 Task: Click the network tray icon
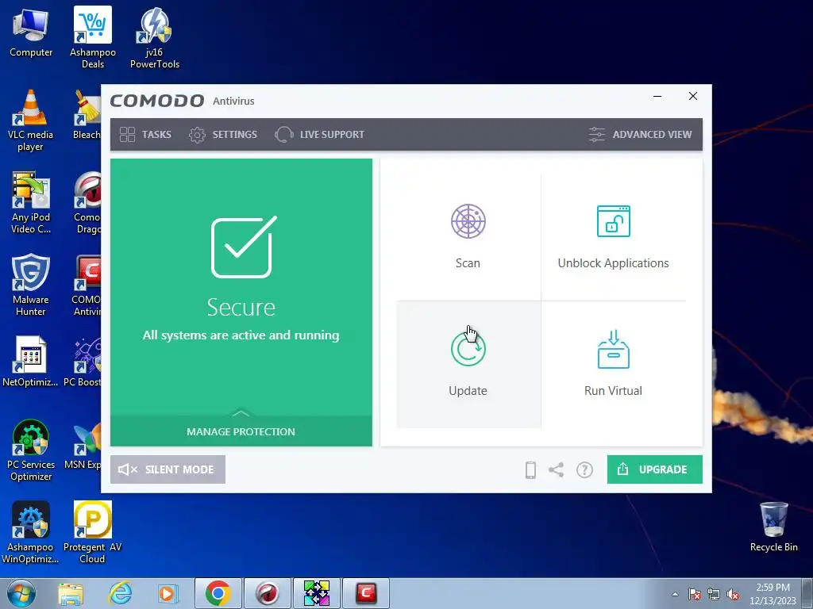714,594
